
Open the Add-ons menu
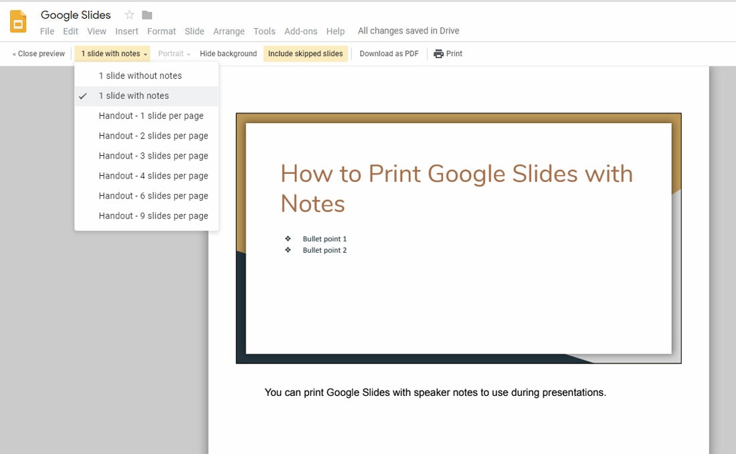coord(301,31)
